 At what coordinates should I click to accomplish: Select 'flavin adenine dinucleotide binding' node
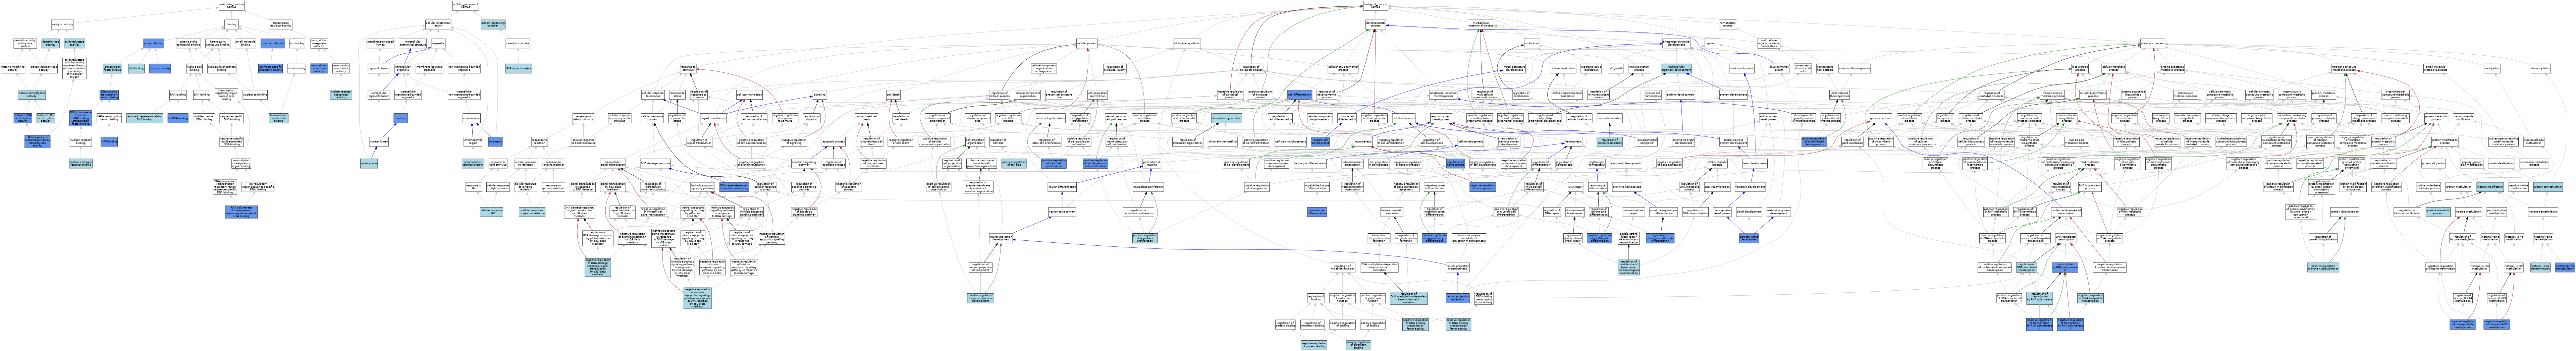279,118
